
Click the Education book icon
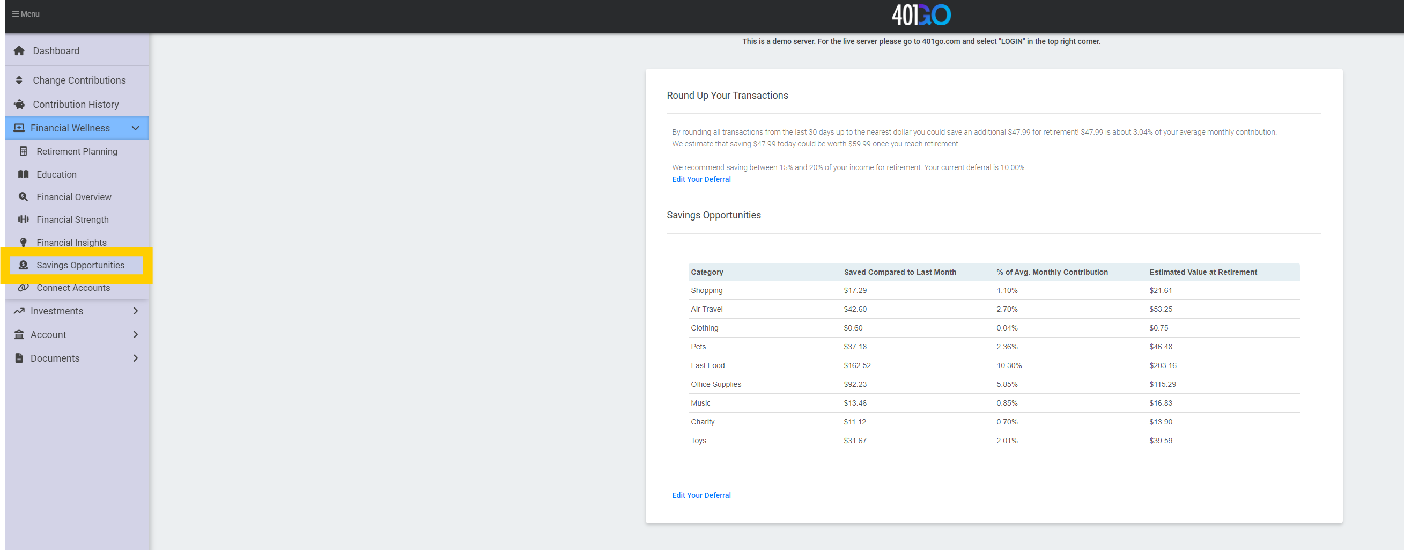coord(24,174)
